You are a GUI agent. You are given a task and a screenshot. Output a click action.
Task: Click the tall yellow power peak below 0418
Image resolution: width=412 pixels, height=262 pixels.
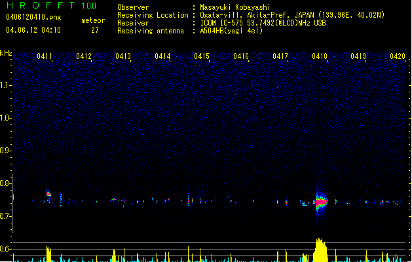click(320, 250)
